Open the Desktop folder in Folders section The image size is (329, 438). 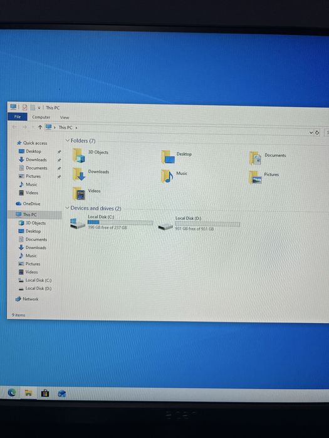(x=168, y=156)
